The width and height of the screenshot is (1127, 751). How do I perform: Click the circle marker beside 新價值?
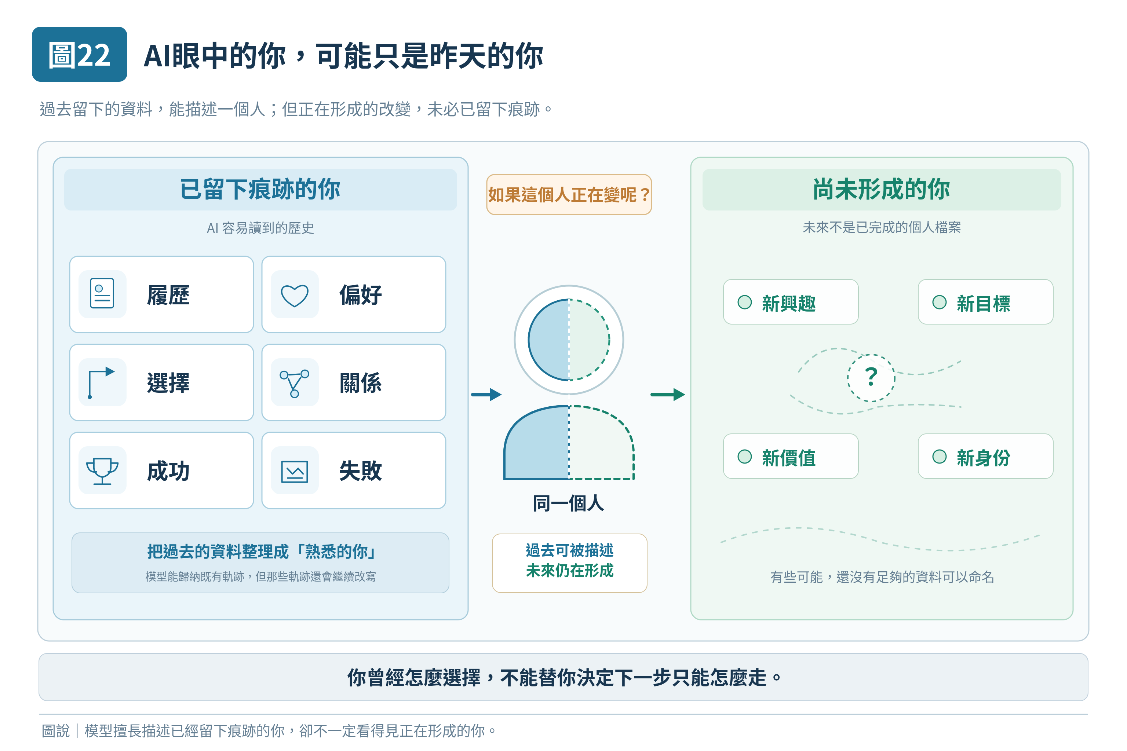point(745,457)
